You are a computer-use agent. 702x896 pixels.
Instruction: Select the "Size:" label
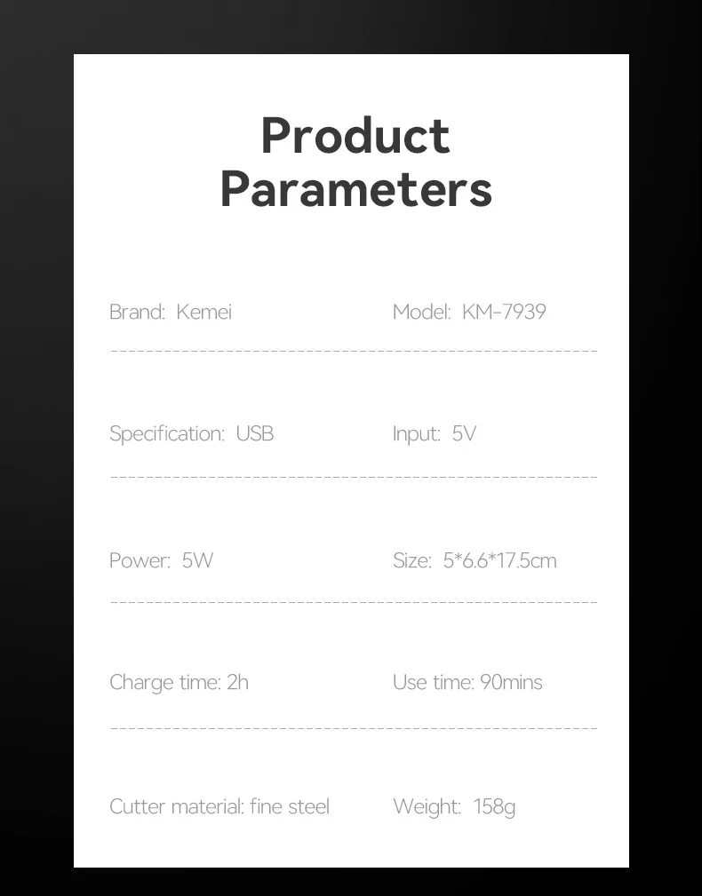[x=411, y=560]
